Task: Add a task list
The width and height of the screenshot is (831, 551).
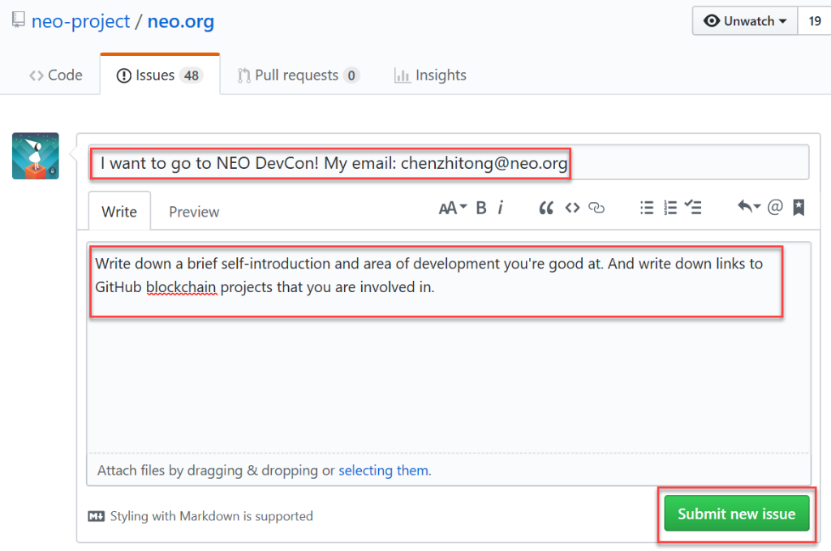Action: [693, 208]
